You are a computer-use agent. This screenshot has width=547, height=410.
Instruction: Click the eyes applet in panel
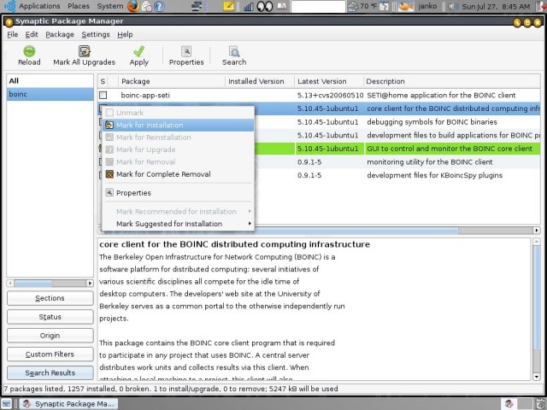coord(265,6)
